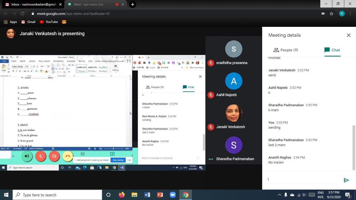Image resolution: width=356 pixels, height=200 pixels.
Task: Click the camera icon in Chrome's address bar
Action: point(323,14)
